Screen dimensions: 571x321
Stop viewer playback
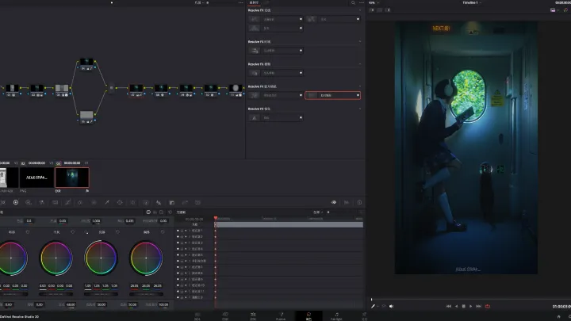[x=464, y=307]
